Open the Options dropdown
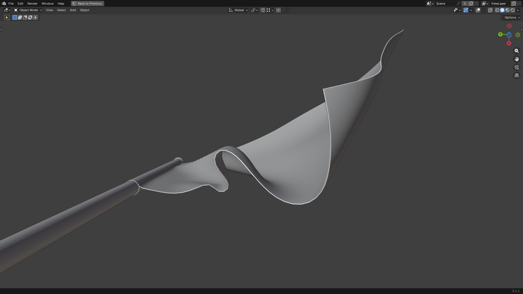Screen dimensions: 523x294 [512, 17]
